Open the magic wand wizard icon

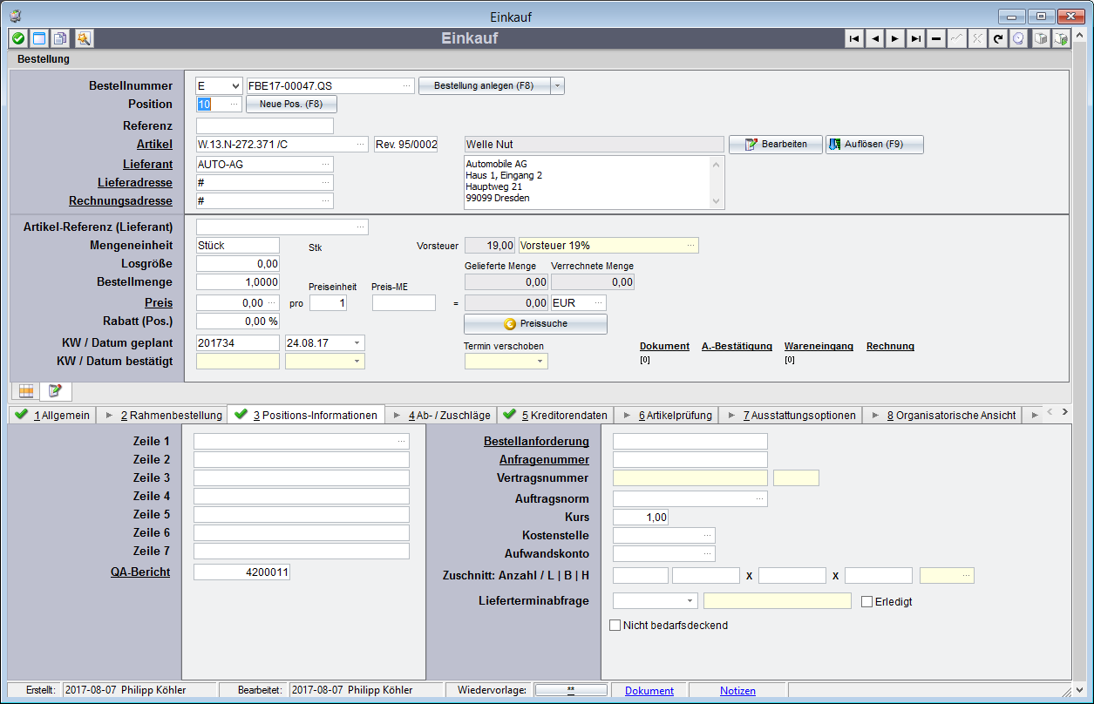(x=83, y=38)
